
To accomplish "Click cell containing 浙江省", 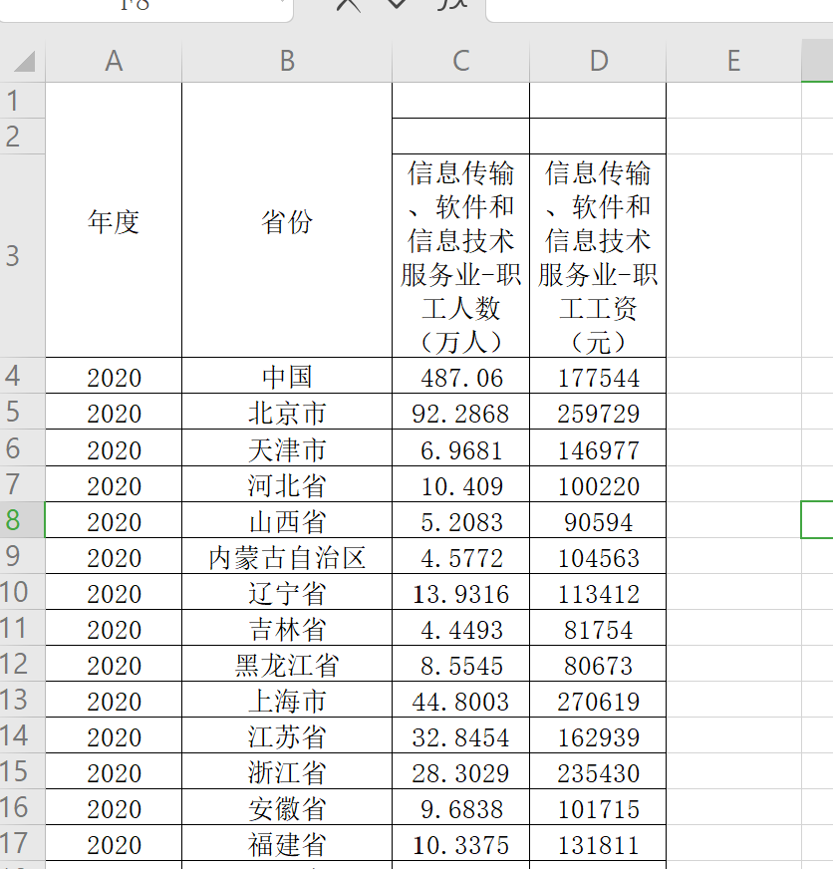I will coord(287,771).
